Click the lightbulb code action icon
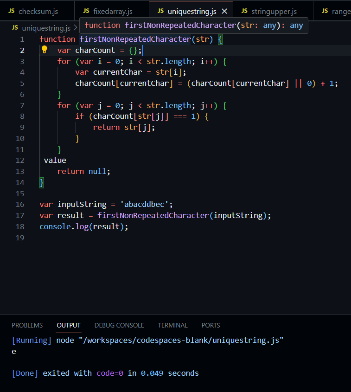 [x=45, y=50]
